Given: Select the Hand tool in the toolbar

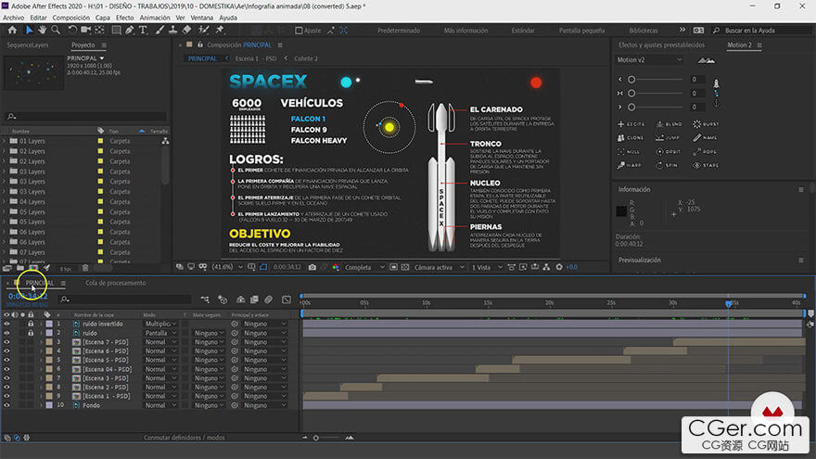Looking at the screenshot, I should pyautogui.click(x=43, y=31).
